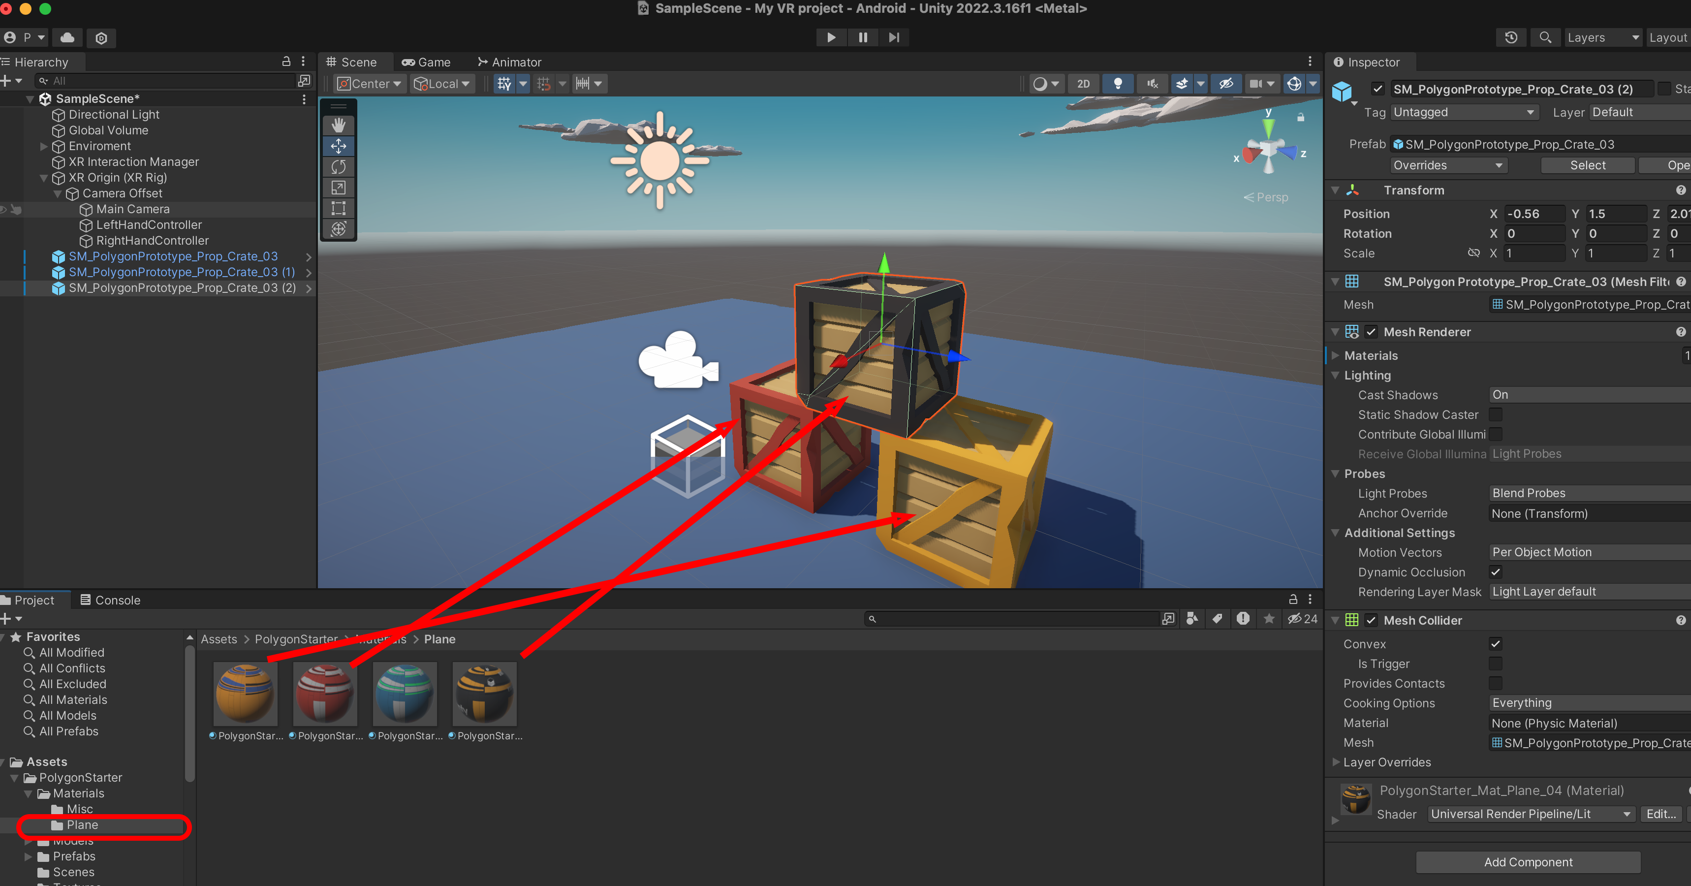1691x886 pixels.
Task: Select the Rect transform tool
Action: pos(338,208)
